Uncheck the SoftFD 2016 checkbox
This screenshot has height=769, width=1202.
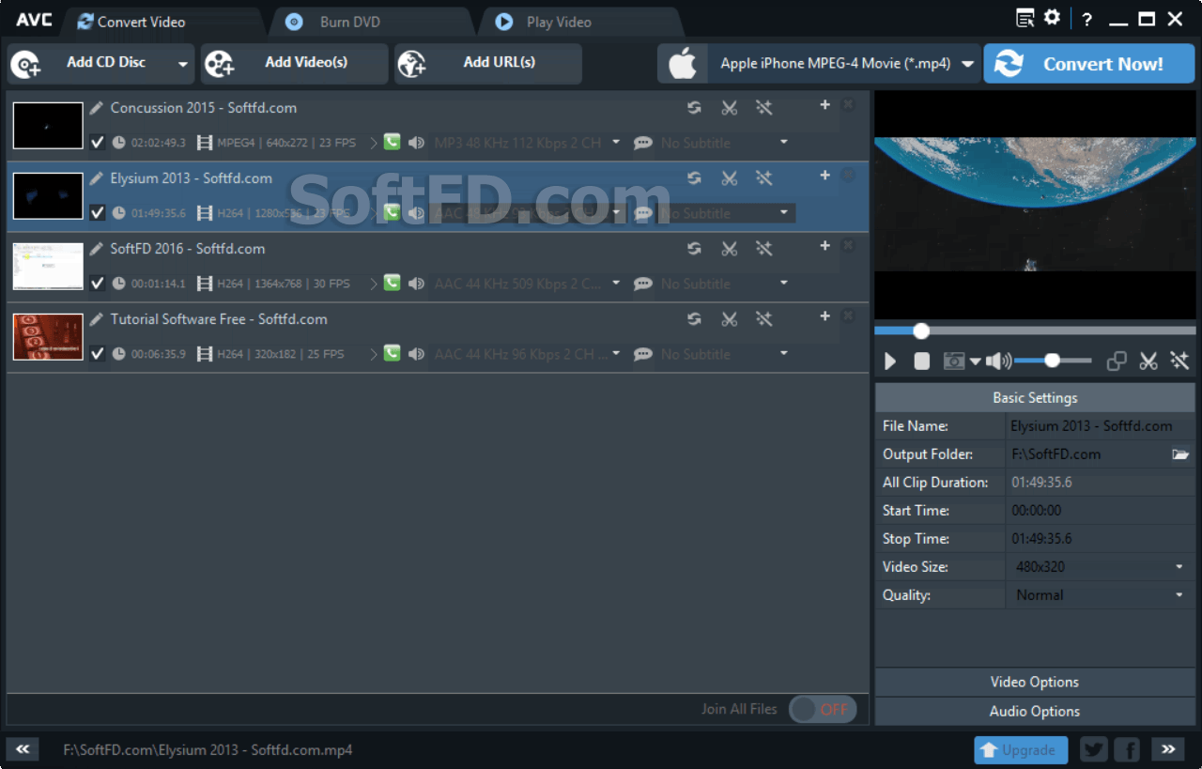pos(97,284)
